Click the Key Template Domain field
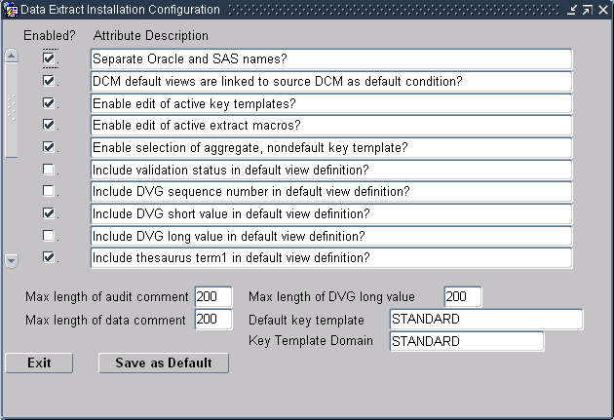This screenshot has width=614, height=420. pos(467,341)
